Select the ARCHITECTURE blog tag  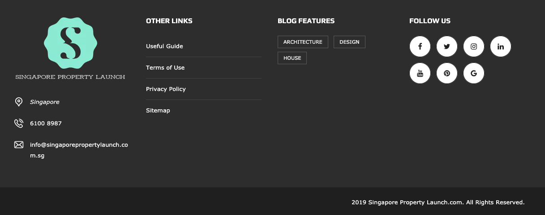click(x=303, y=42)
